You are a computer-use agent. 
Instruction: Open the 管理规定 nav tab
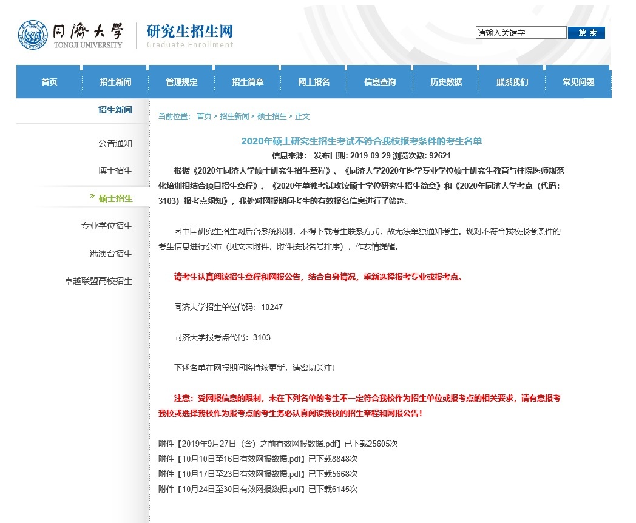pyautogui.click(x=181, y=82)
